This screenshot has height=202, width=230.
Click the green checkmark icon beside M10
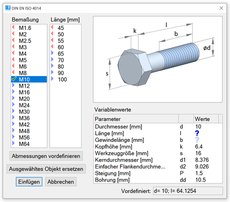(14, 79)
